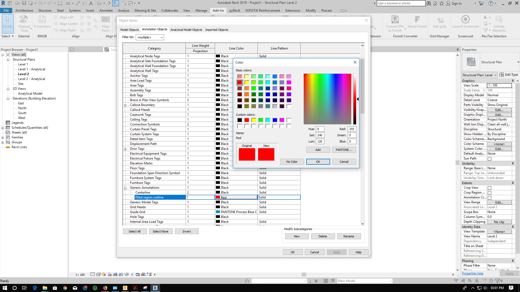Open the Architecture ribbon tab
This screenshot has height=292, width=520.
24,11
